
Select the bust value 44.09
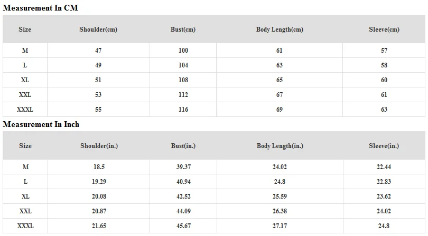(183, 211)
